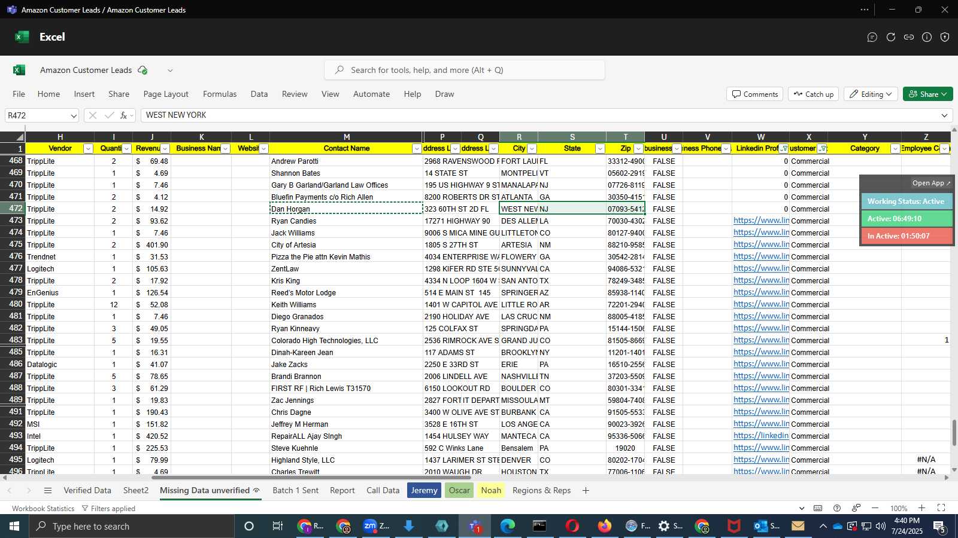Open the Category column filter dropdown
The image size is (958, 538).
coord(895,149)
